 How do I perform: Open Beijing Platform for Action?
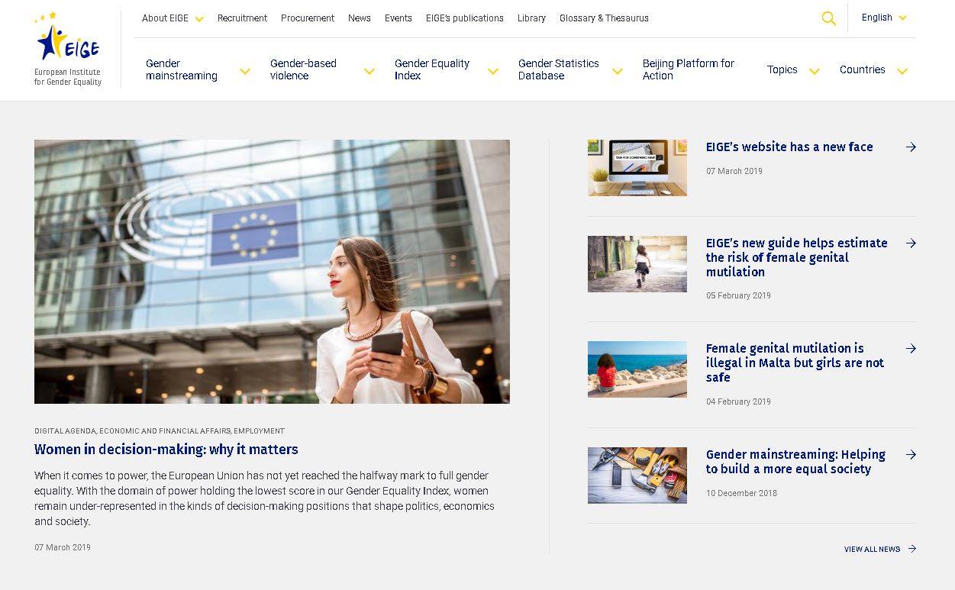[x=689, y=69]
